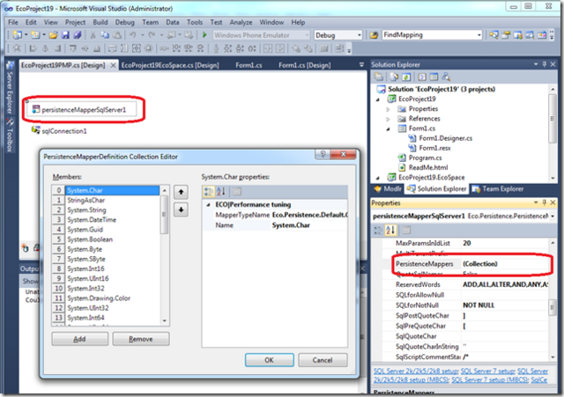Click Show All Files in Solution Explorer toolbar
Screen dimensions: 564x397
click(394, 77)
